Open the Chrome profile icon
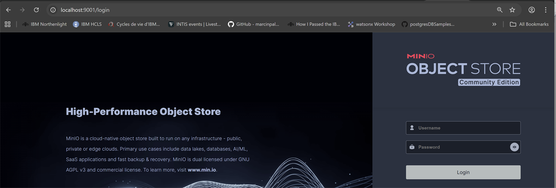 click(532, 10)
